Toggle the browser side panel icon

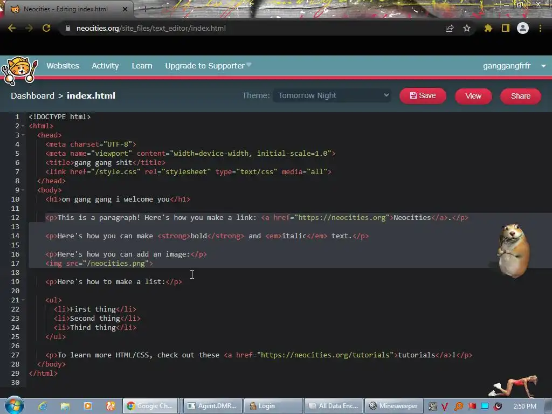click(x=506, y=28)
